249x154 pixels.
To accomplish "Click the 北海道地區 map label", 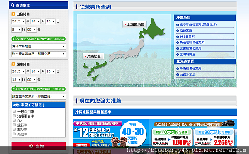I will [x=134, y=24].
